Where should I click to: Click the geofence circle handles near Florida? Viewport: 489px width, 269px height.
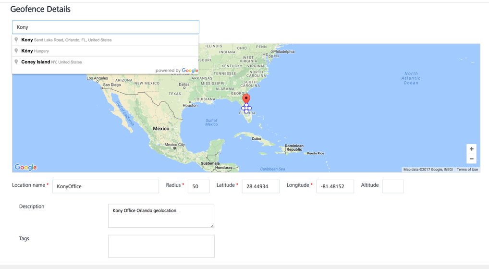click(246, 109)
